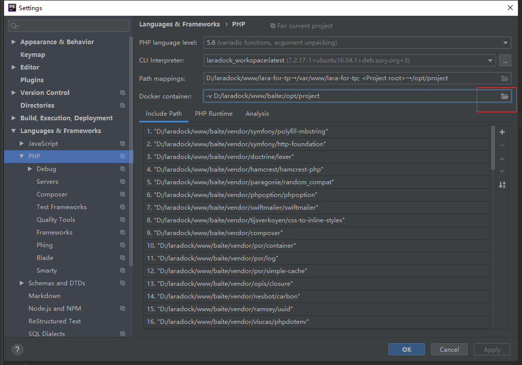Click the help question mark button
522x365 pixels.
[x=17, y=349]
